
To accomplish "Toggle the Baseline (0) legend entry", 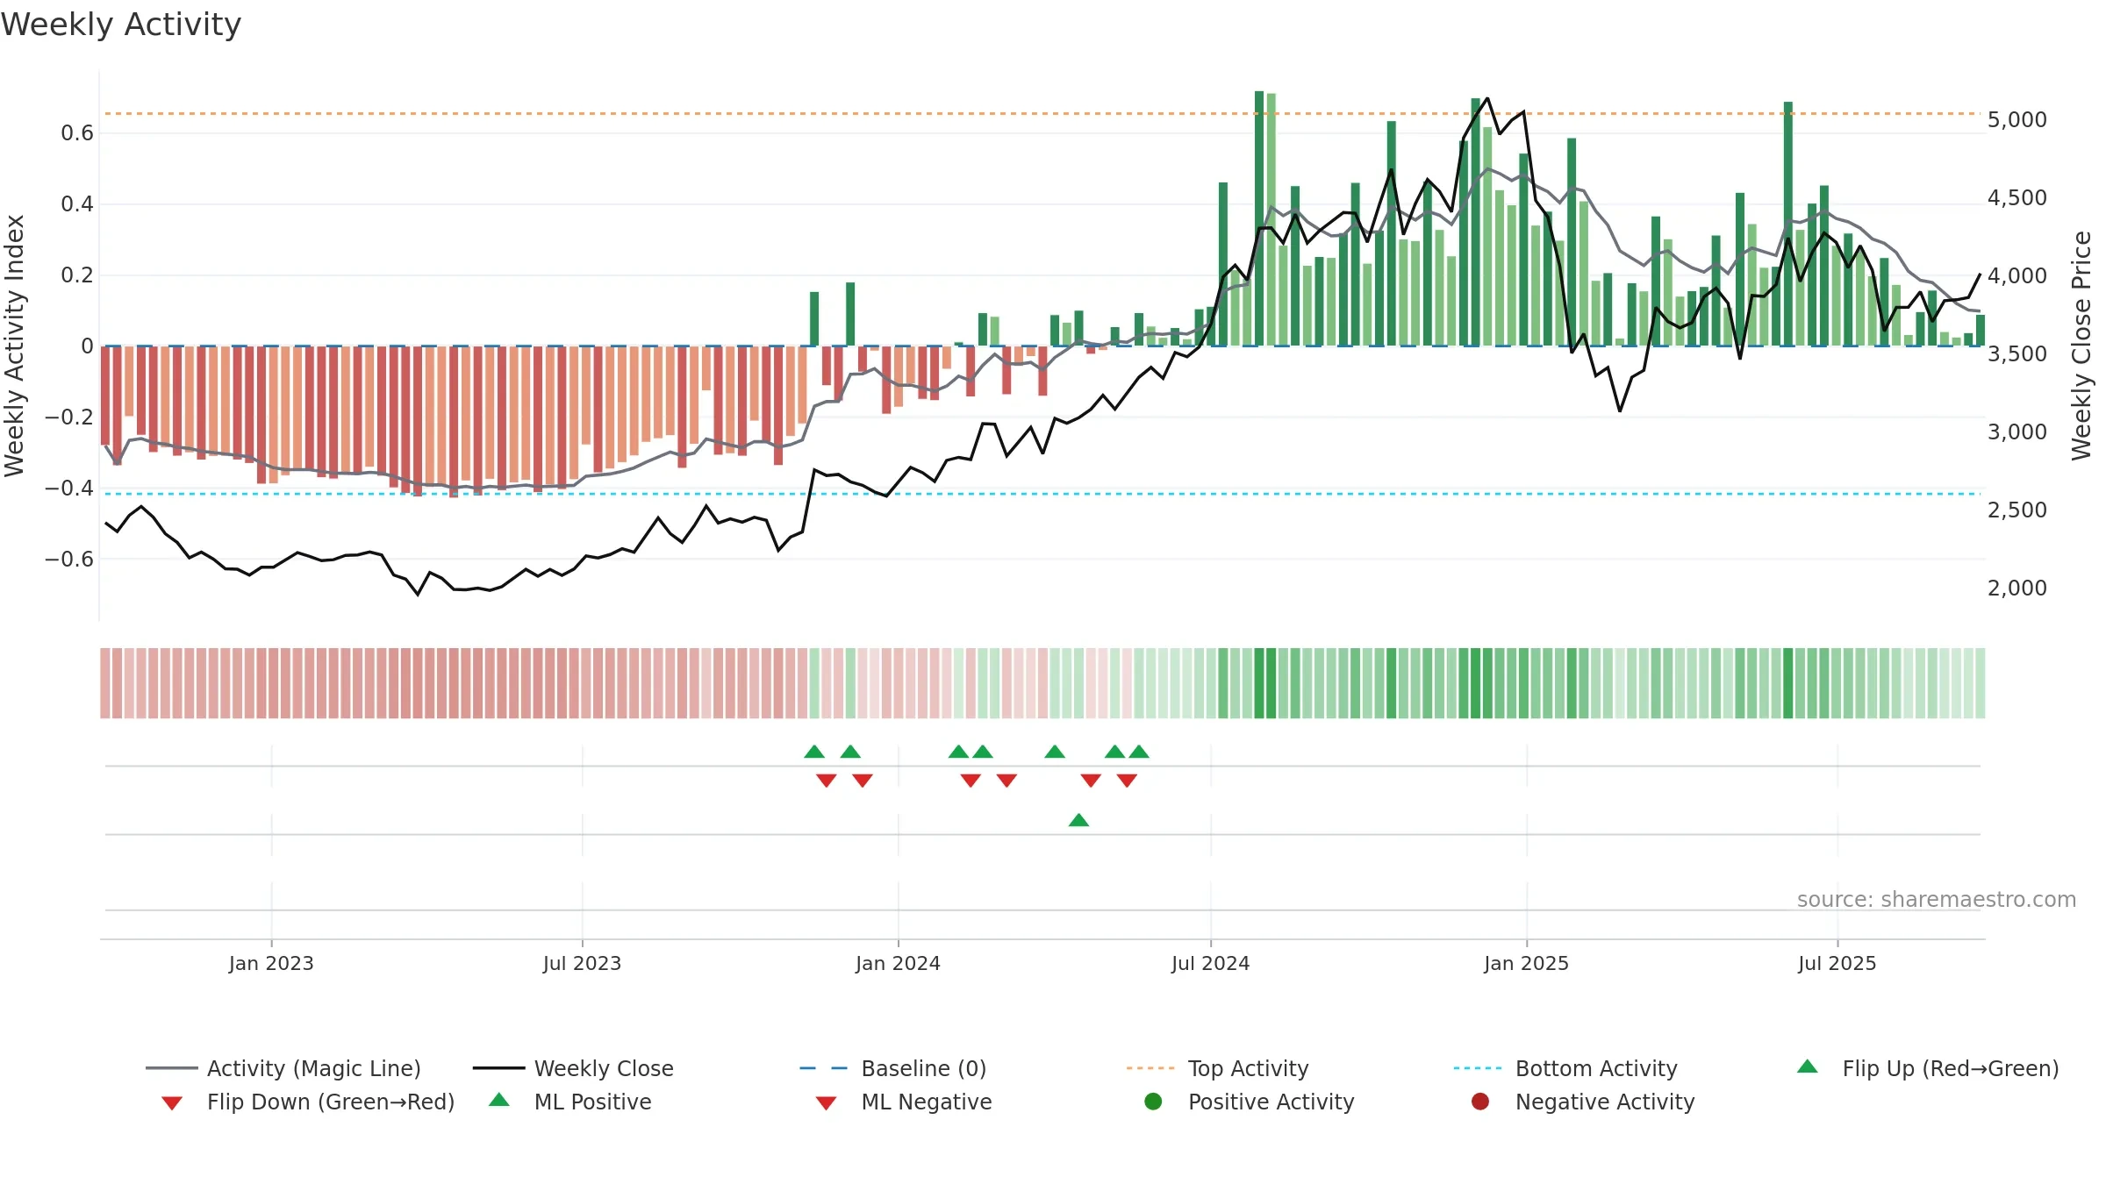I will [893, 1068].
